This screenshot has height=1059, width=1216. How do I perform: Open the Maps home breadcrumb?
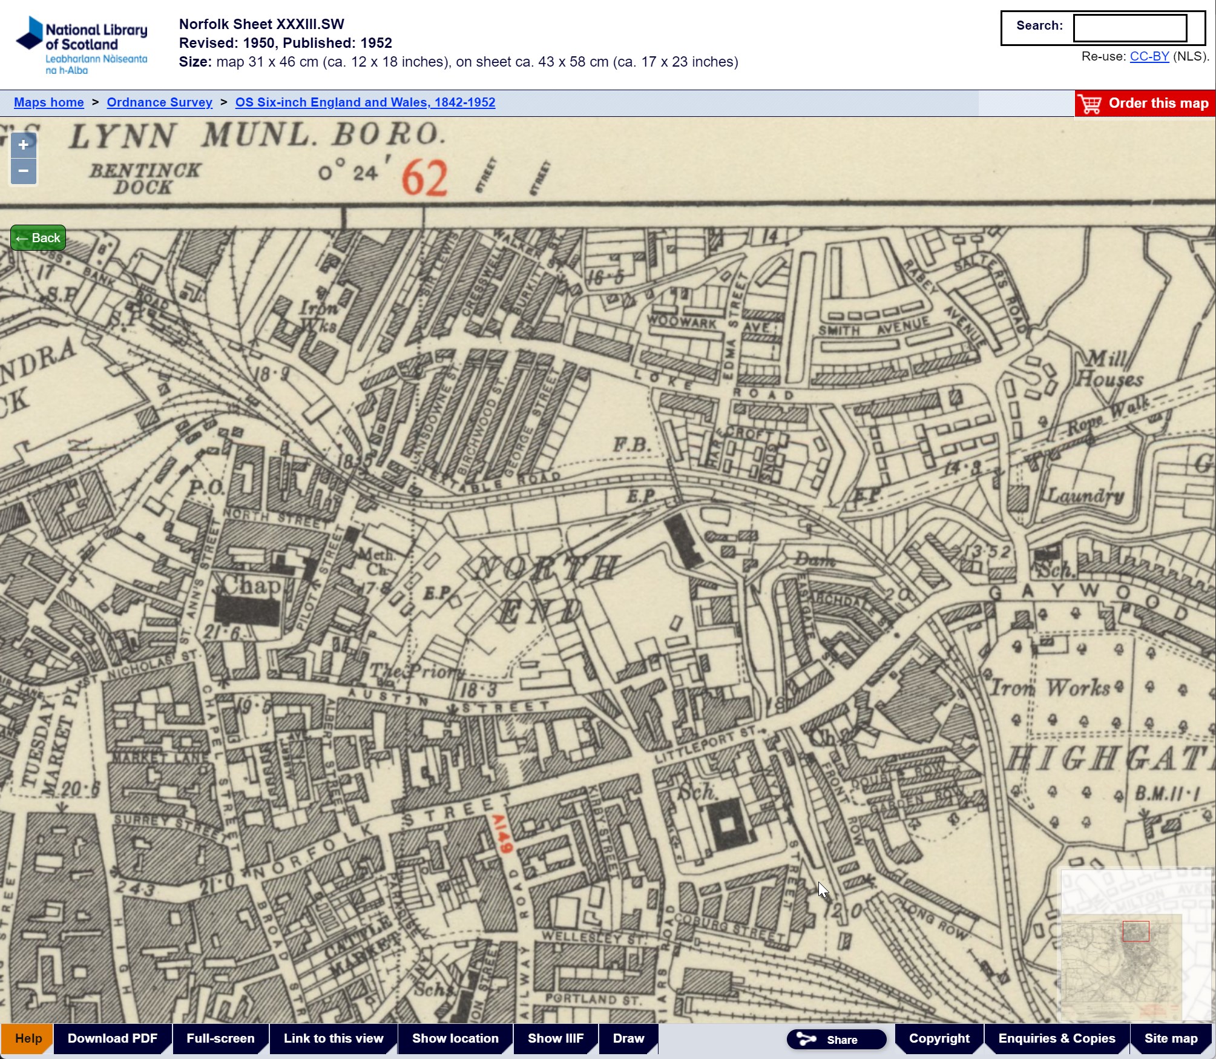[x=49, y=102]
